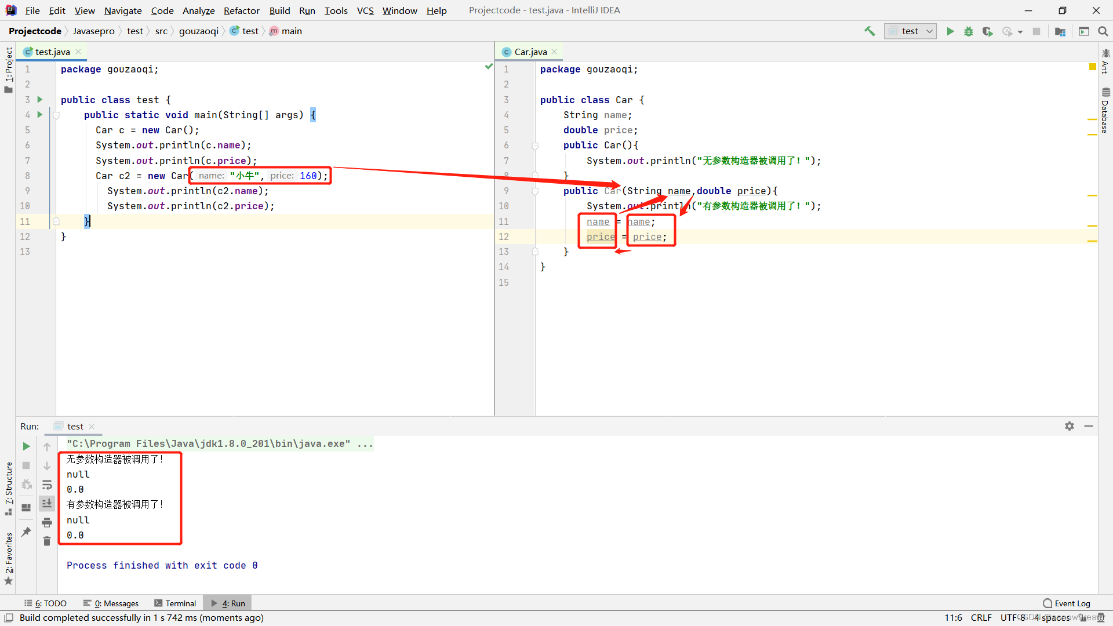Image resolution: width=1113 pixels, height=626 pixels.
Task: Open the Ant tool window
Action: 1105,61
